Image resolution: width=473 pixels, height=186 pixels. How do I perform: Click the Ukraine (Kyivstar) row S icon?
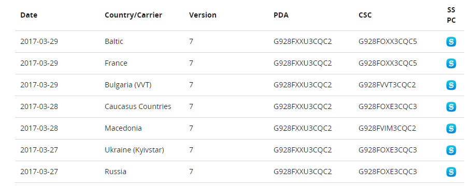tap(451, 150)
